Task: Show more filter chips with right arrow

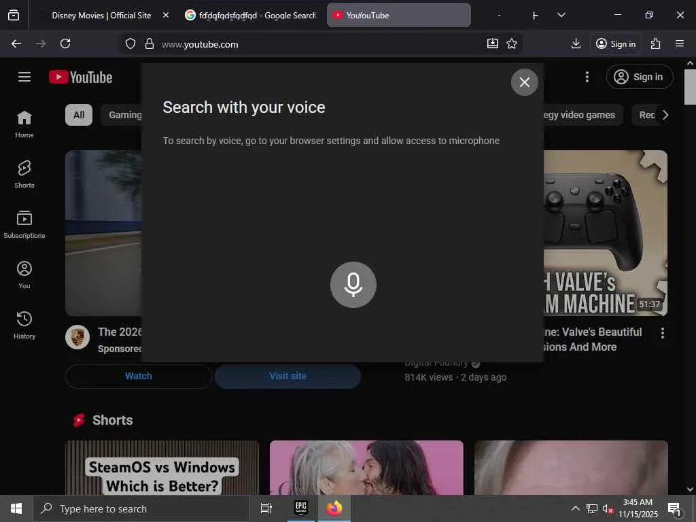Action: pos(665,115)
